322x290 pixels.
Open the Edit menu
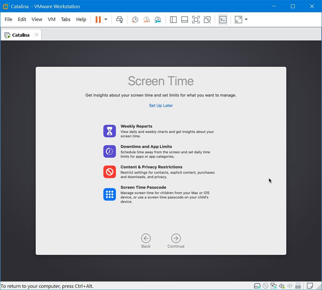[22, 19]
